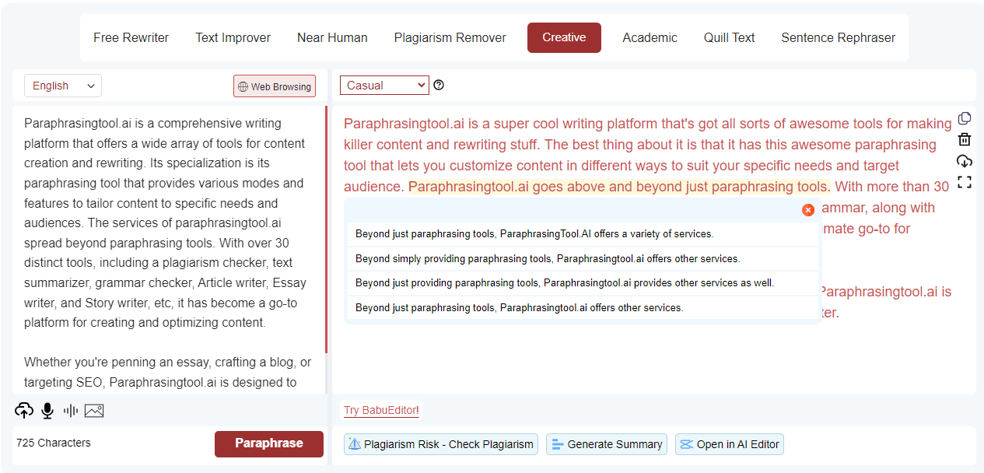This screenshot has height=473, width=984.
Task: Click Generate Summary button
Action: coord(607,444)
